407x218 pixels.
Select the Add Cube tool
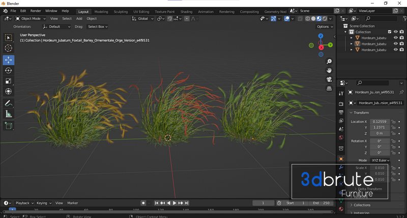(x=9, y=126)
